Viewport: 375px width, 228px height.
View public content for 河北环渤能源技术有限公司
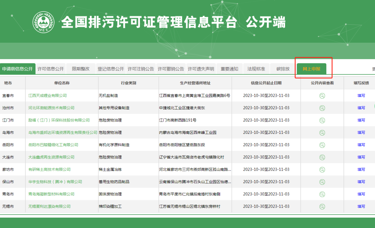coord(322,108)
